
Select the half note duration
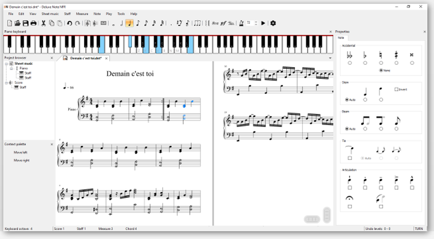[x=122, y=23]
